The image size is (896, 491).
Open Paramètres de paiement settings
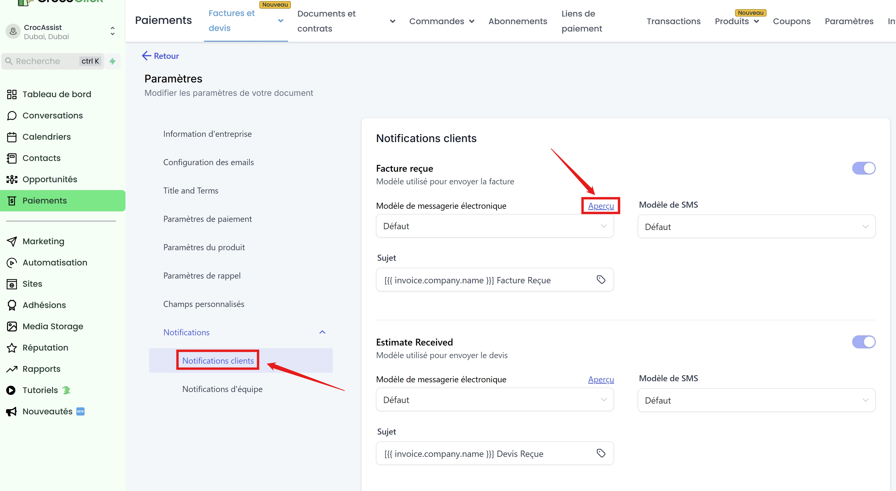pyautogui.click(x=207, y=219)
